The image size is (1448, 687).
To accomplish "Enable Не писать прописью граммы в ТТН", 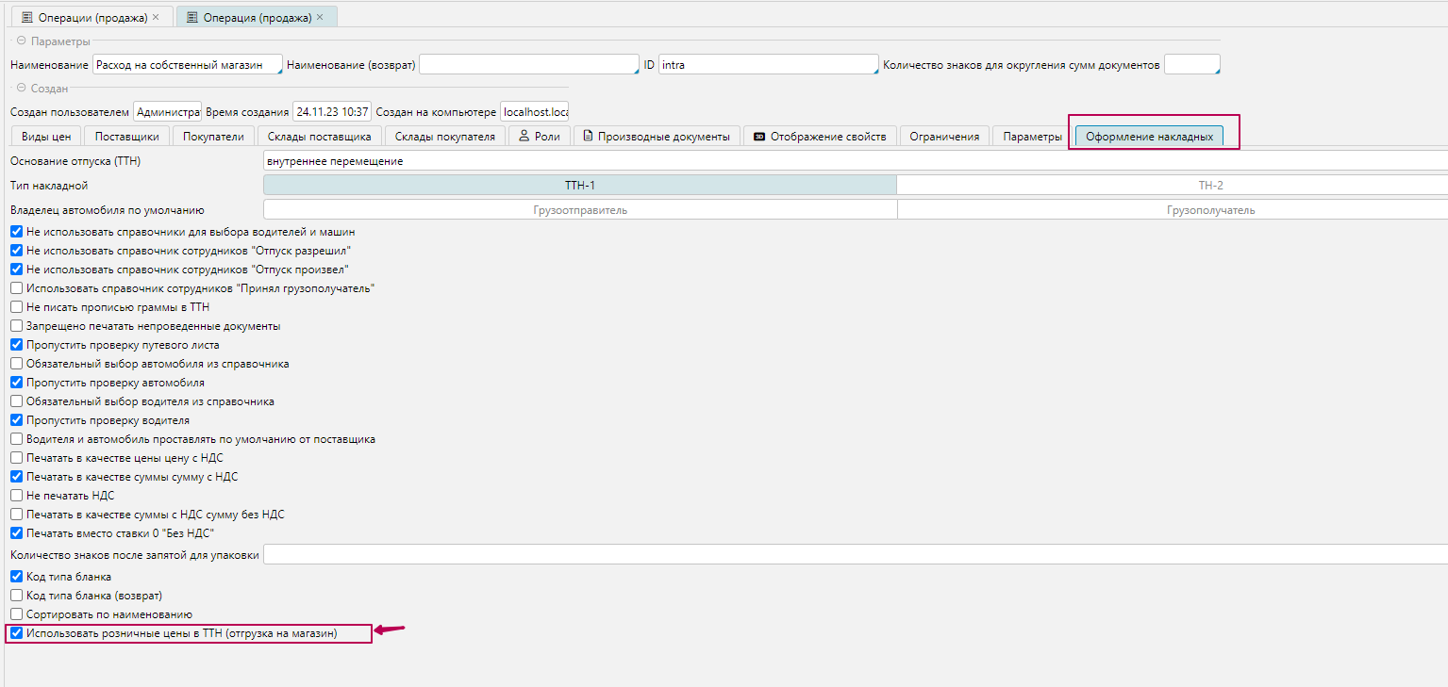I will 16,307.
